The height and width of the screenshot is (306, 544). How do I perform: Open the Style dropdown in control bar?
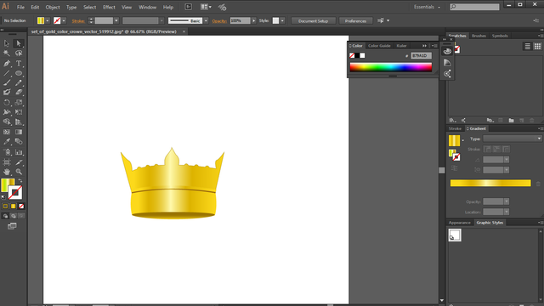point(282,20)
